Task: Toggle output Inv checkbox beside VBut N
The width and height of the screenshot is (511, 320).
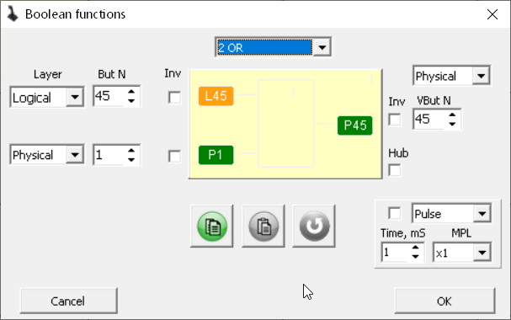Action: point(395,120)
